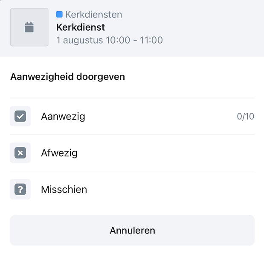The image size is (264, 254).
Task: Click the 0/10 attendance counter
Action: (245, 116)
